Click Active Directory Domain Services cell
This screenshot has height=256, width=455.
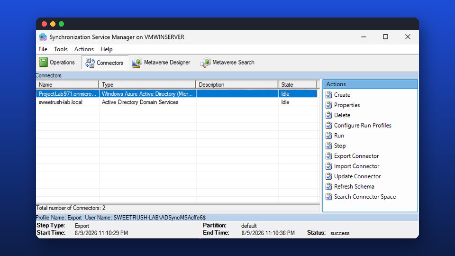pyautogui.click(x=140, y=102)
